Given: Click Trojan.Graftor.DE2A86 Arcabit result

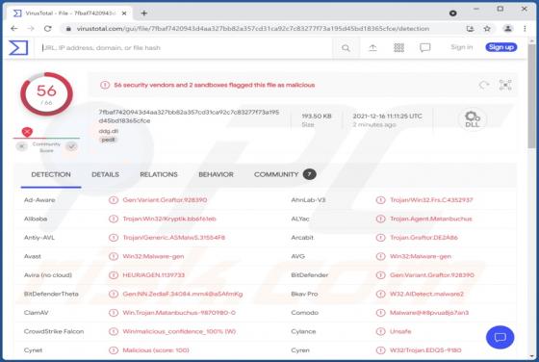Looking at the screenshot, I should [x=423, y=238].
